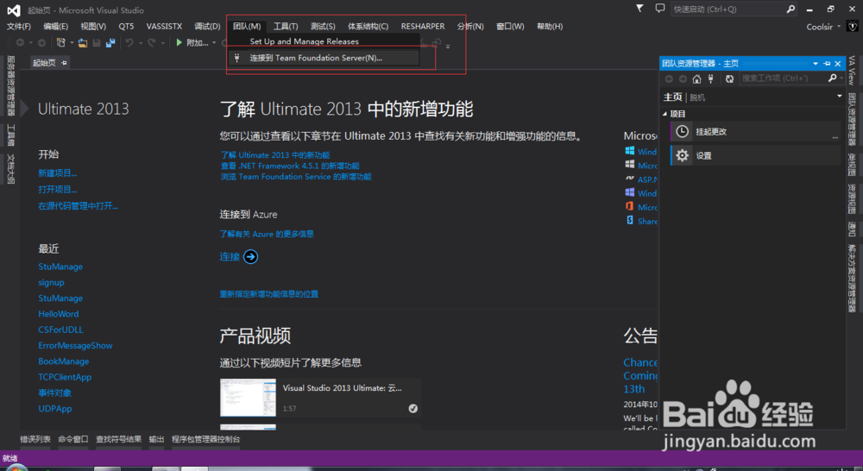The width and height of the screenshot is (863, 471).
Task: Open the 设置 item in Team Explorer
Action: (x=755, y=156)
